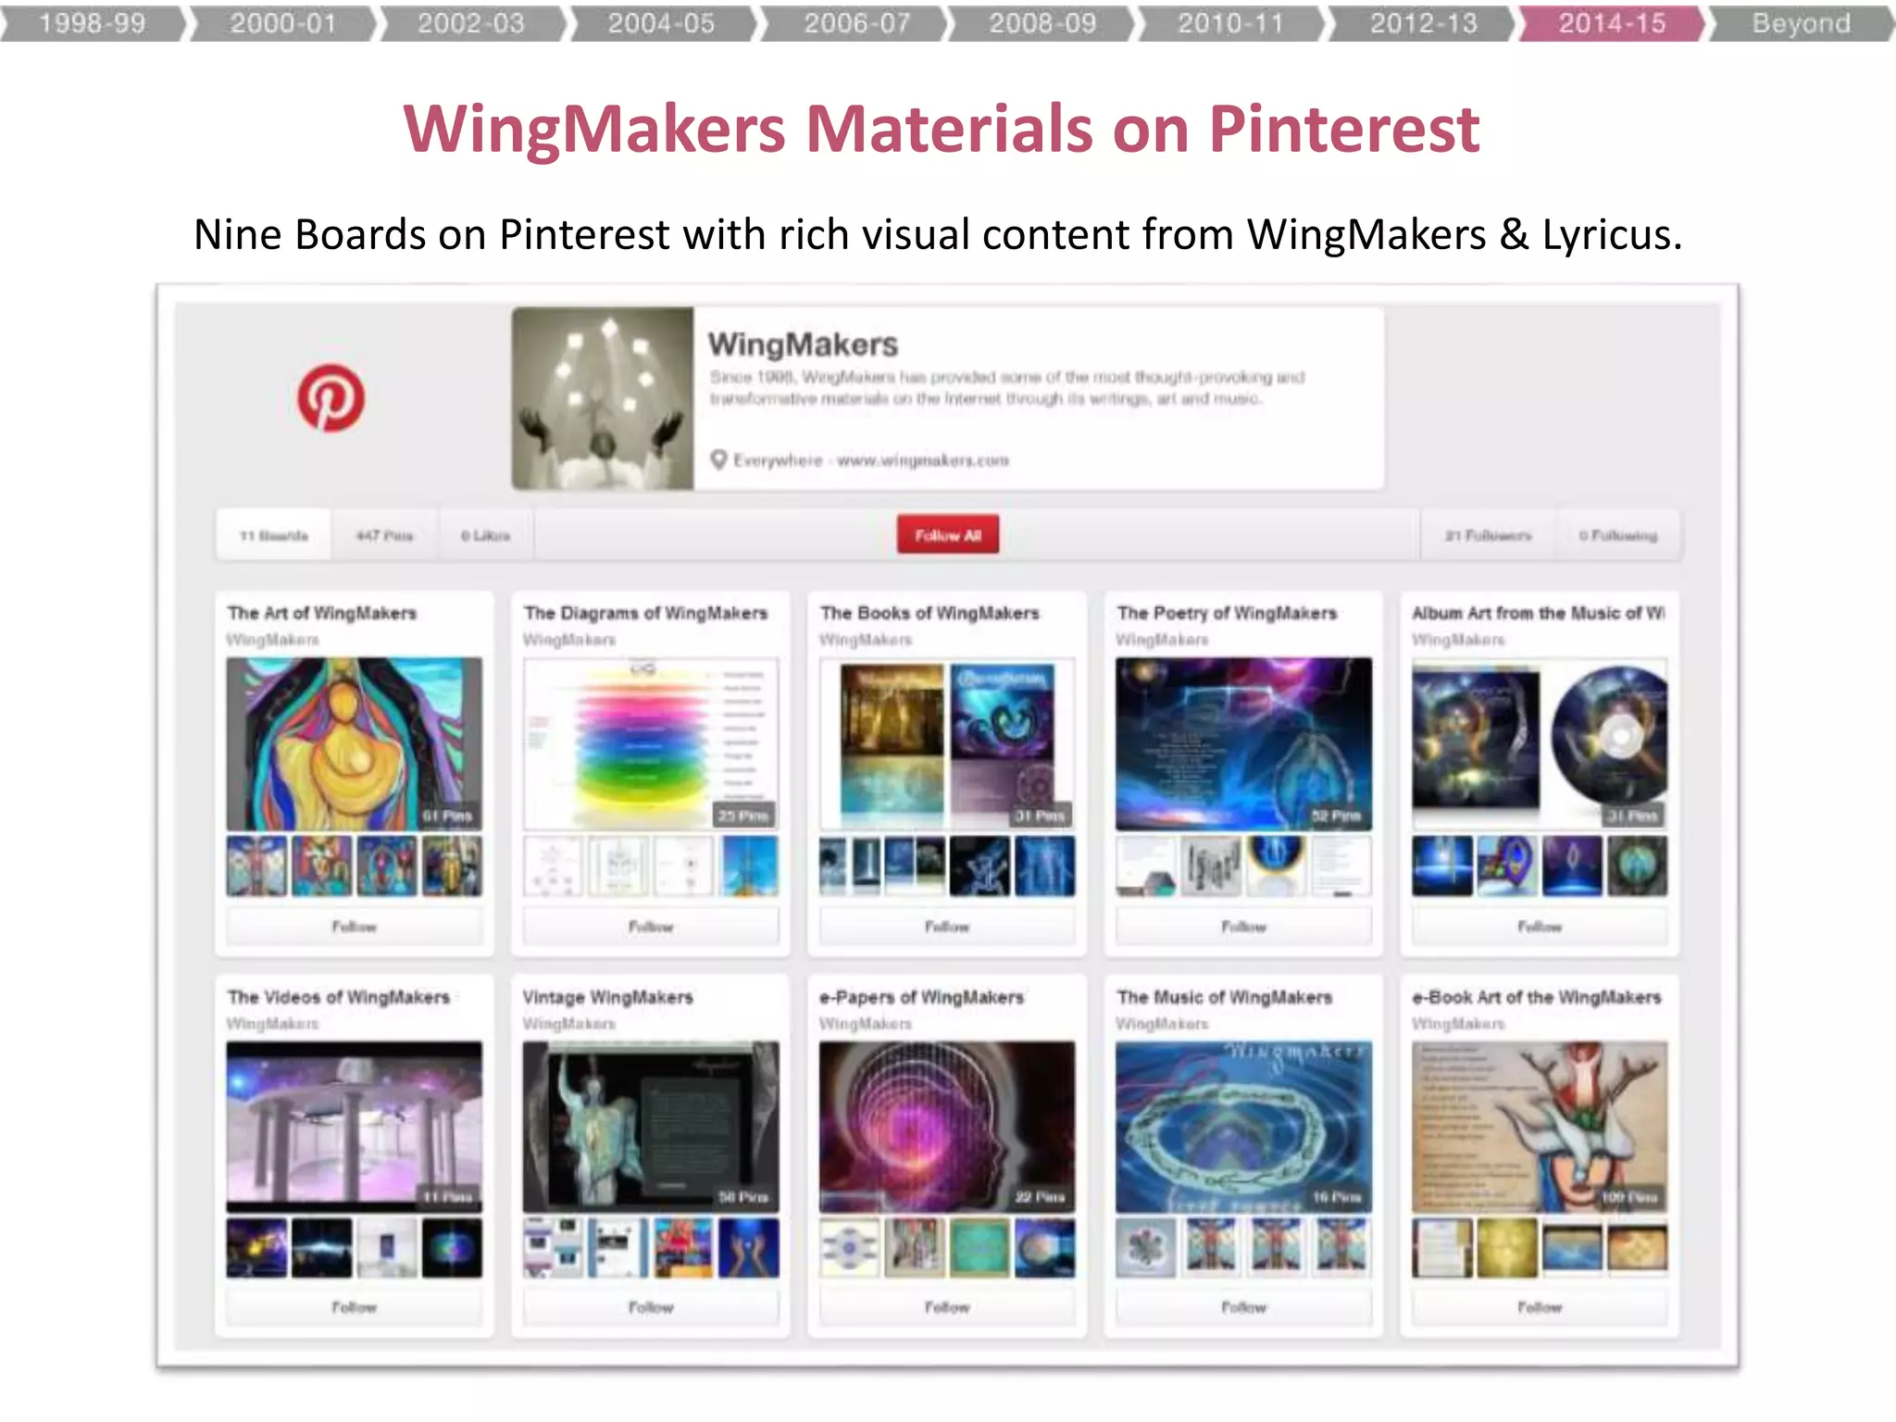Jump to the 2010-11 timeline step
The width and height of the screenshot is (1896, 1422).
1231,23
